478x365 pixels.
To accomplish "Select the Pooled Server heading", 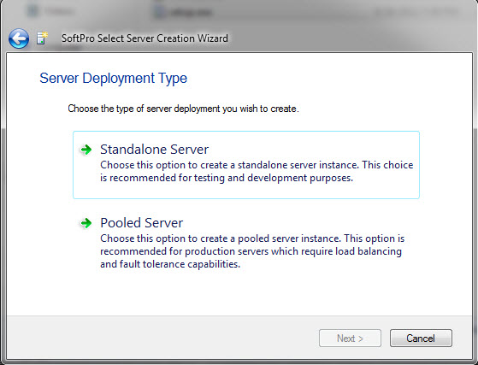I will (x=141, y=223).
